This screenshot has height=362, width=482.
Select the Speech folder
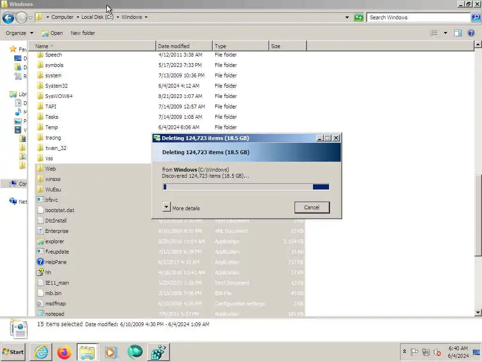pos(54,55)
